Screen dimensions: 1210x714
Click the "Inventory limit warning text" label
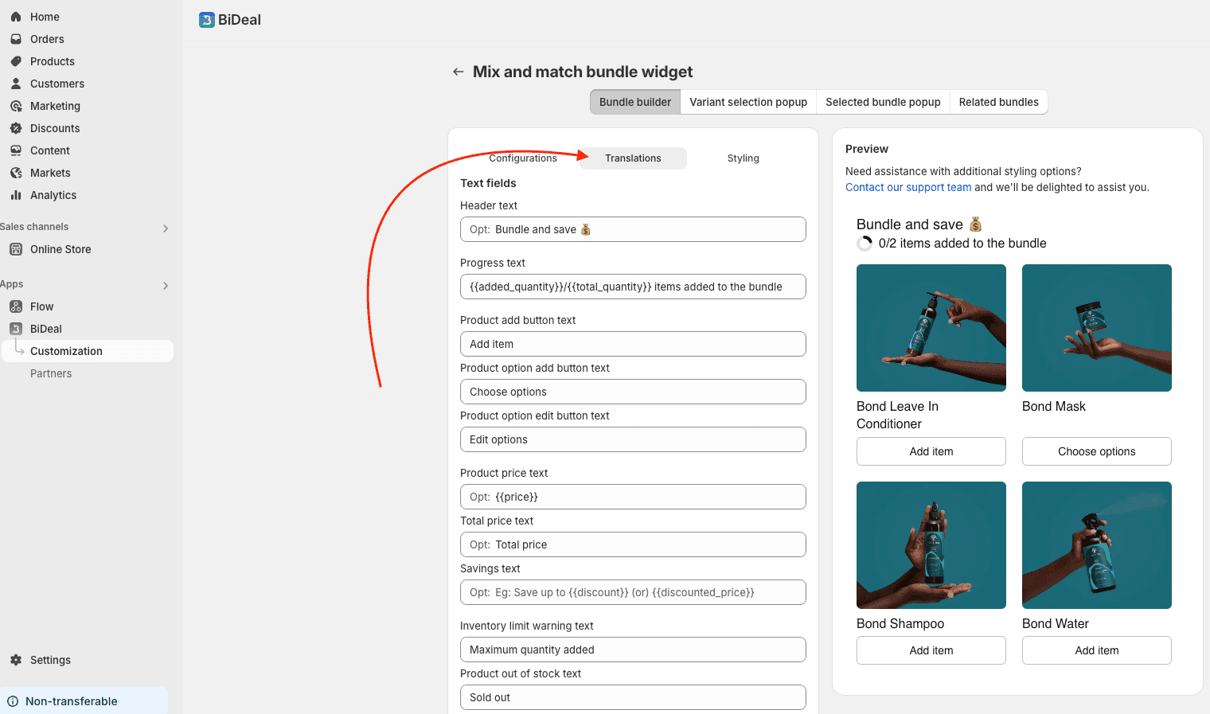[527, 626]
